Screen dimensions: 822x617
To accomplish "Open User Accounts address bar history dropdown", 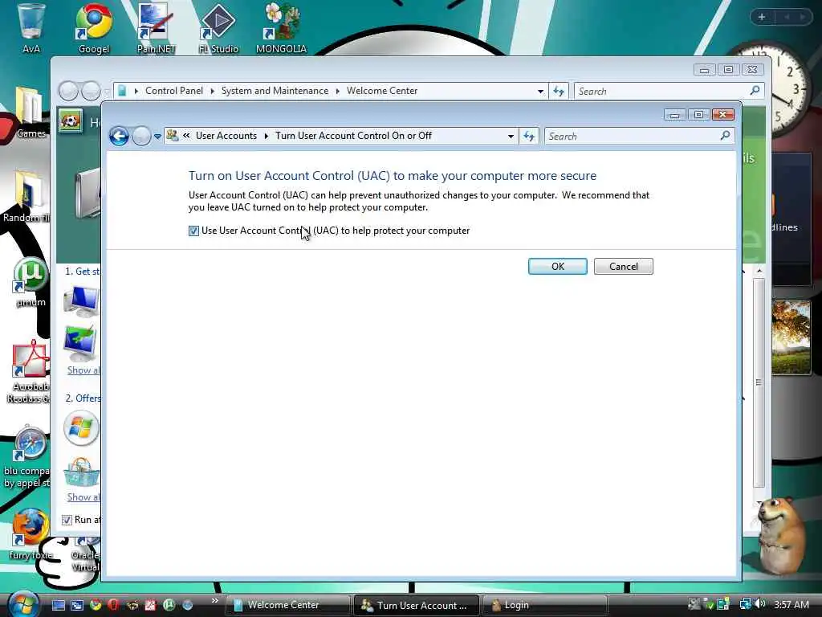I will (x=511, y=137).
